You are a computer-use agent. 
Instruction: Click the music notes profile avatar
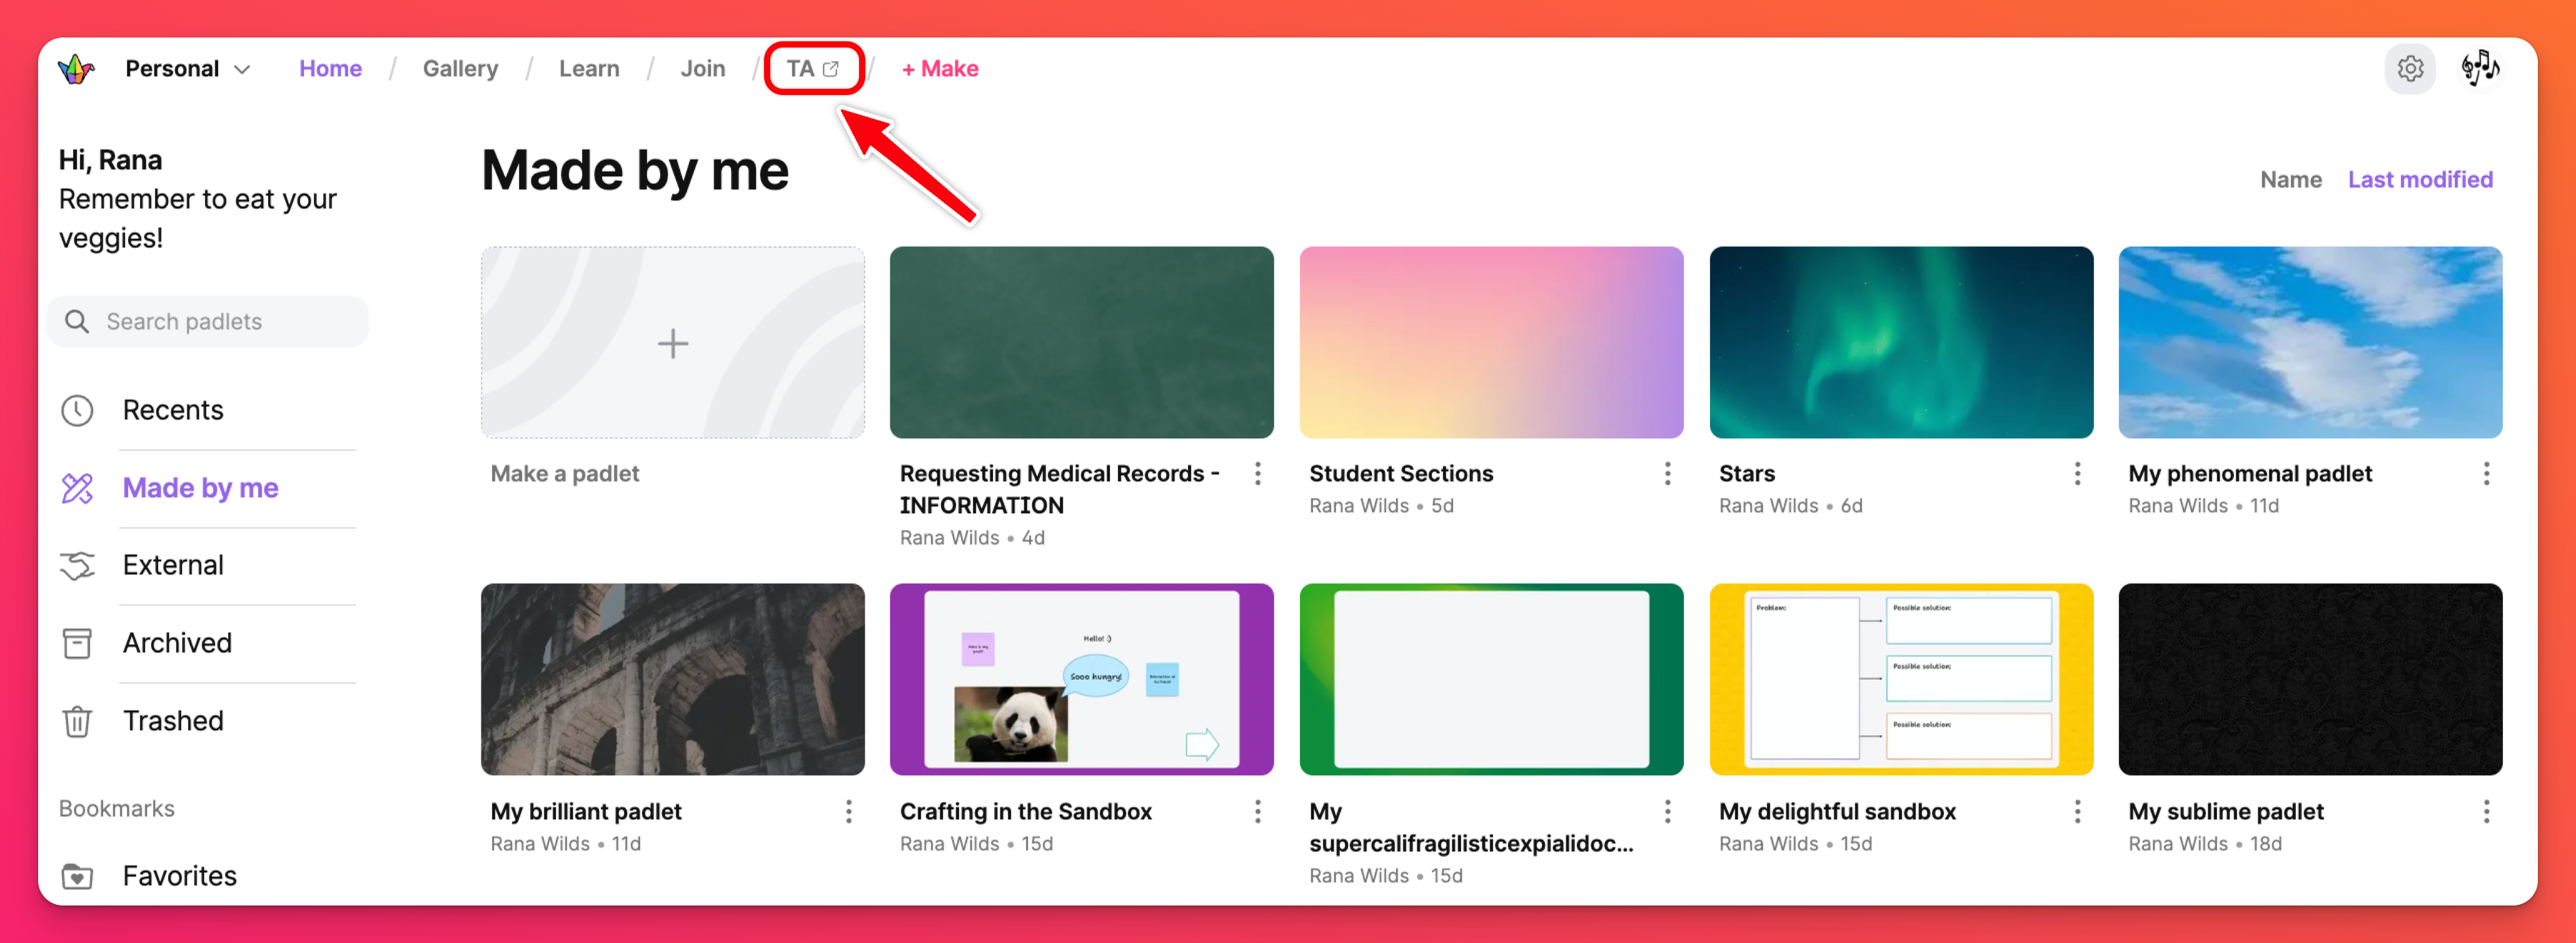coord(2480,69)
